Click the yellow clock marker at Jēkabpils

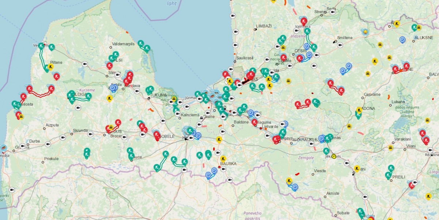[334, 156]
